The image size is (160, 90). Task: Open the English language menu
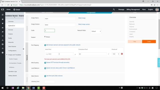pos(150,9)
